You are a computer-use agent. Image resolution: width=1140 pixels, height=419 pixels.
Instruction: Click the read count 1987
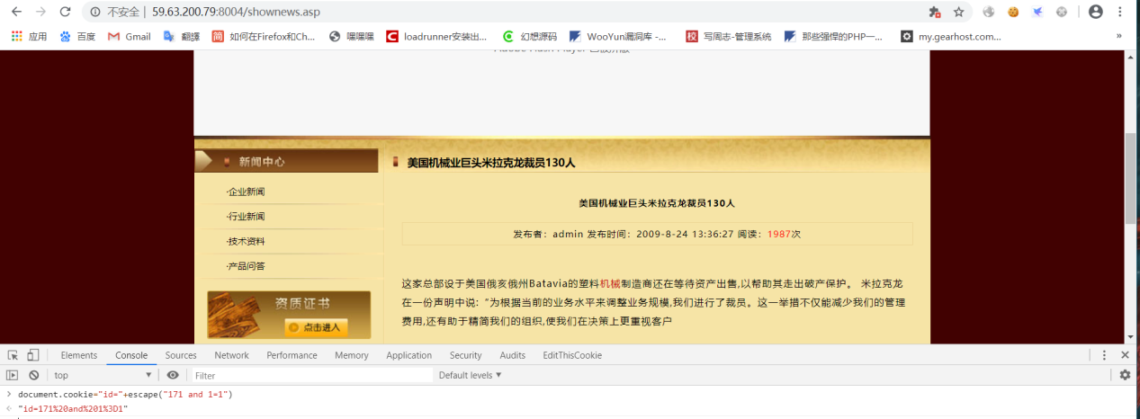coord(779,234)
